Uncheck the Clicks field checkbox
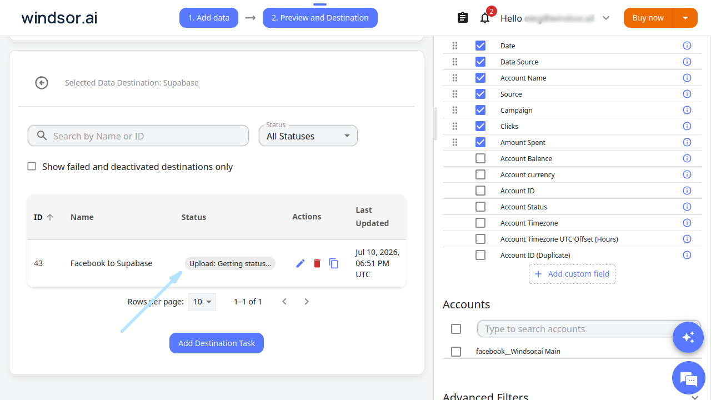The image size is (711, 400). pos(480,126)
